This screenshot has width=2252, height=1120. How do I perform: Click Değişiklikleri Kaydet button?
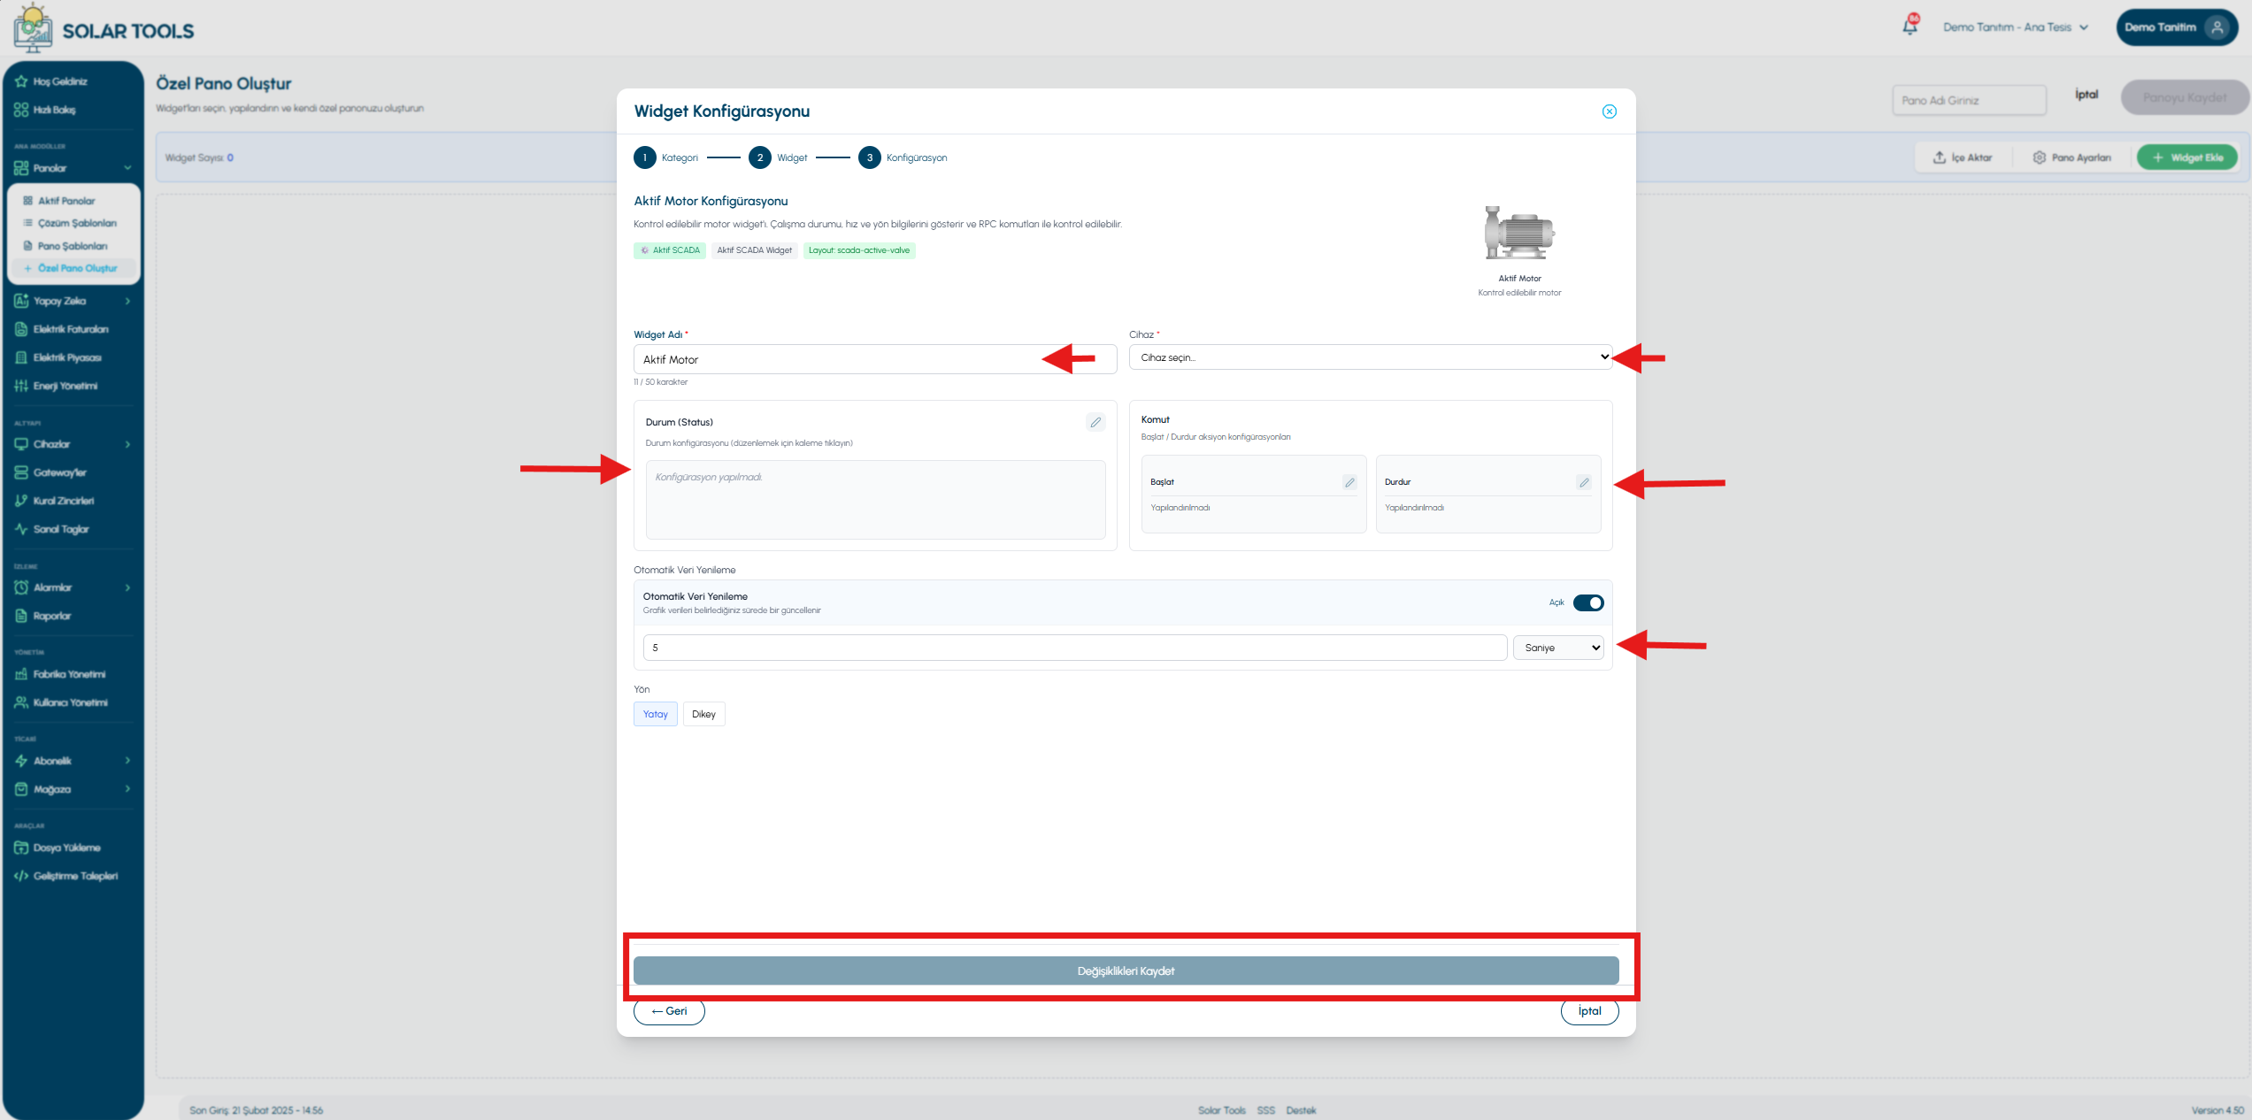1126,970
